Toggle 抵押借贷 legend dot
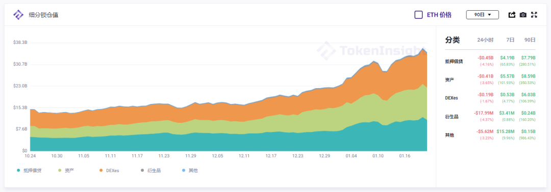551x192 pixels. (x=18, y=171)
